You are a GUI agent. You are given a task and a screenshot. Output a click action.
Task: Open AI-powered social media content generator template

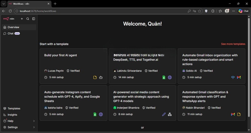142,103
